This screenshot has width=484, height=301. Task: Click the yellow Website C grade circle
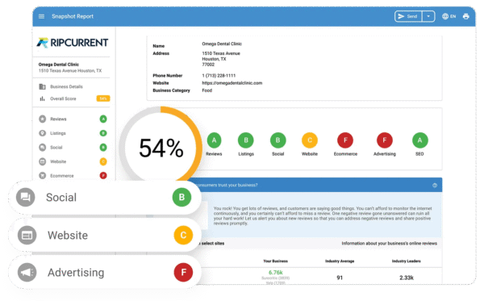310,140
